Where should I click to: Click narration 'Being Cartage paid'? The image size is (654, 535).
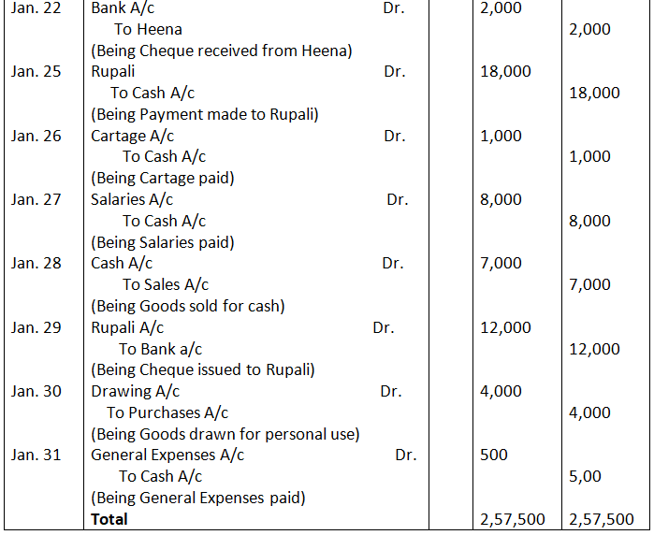162,178
